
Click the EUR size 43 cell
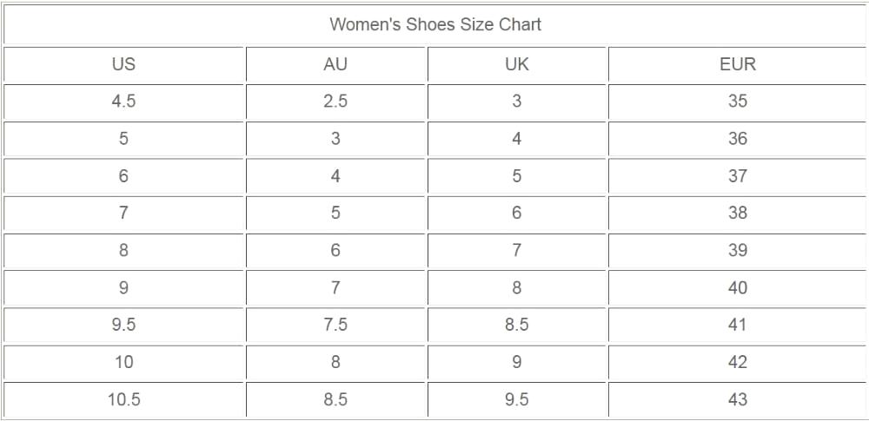(738, 400)
